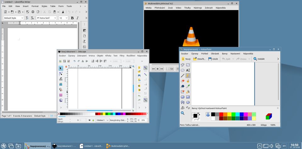This screenshot has height=149, width=302.
Task: Click the Oddálit zoom out button
Action: coord(259,59)
